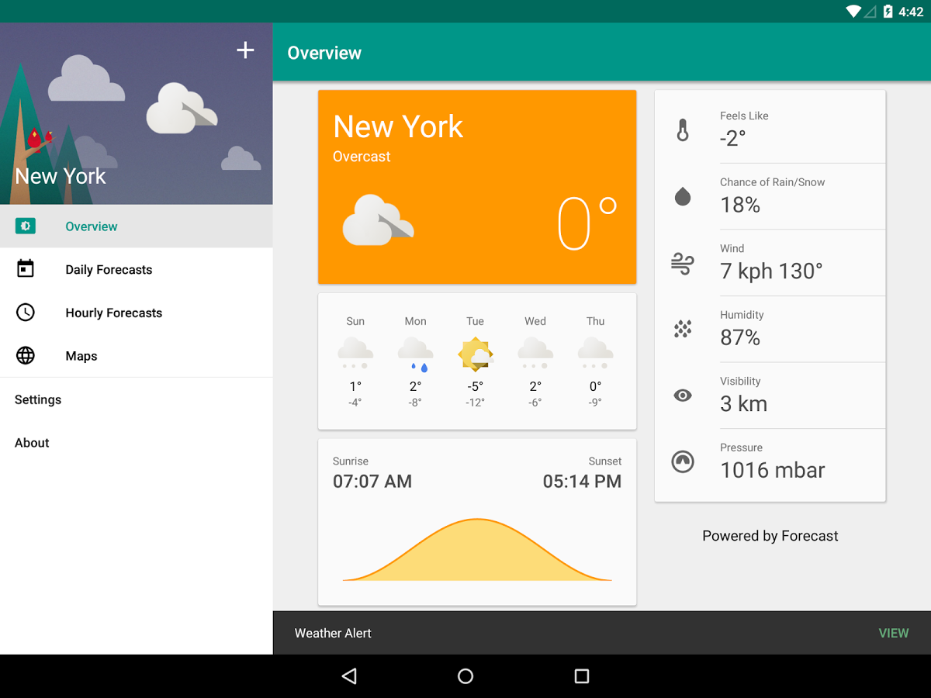This screenshot has height=698, width=931.
Task: Click the Feels Like thermometer icon
Action: (x=682, y=129)
